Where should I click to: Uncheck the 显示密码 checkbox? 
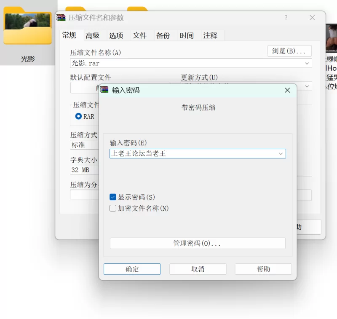(113, 197)
